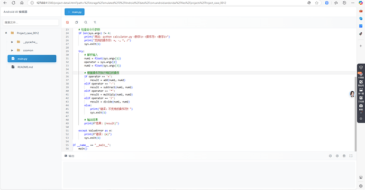365x190 pixels.
Task: Click the 'main()' call on line 56
Action: [x=83, y=149]
